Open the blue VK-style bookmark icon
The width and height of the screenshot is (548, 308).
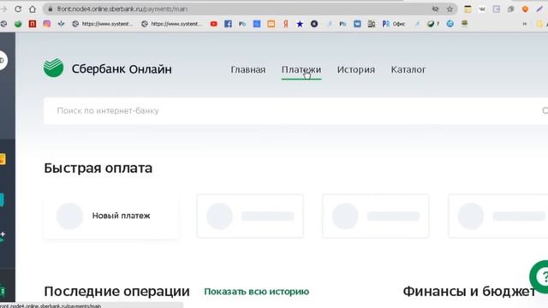[357, 24]
